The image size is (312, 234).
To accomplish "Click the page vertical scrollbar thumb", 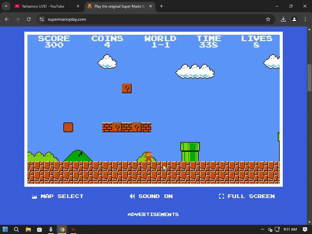I will (x=310, y=78).
